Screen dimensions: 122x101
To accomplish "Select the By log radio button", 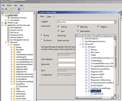I will click(x=42, y=35).
